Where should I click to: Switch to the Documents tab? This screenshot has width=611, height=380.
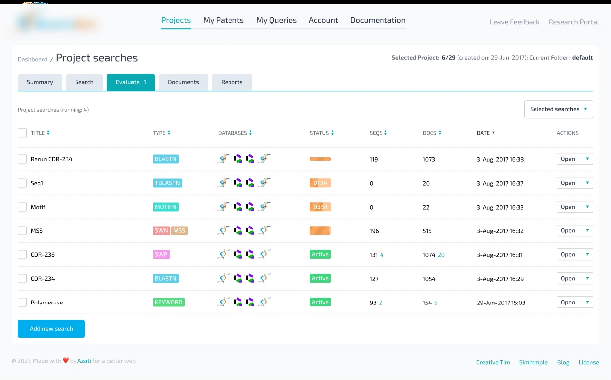(183, 82)
